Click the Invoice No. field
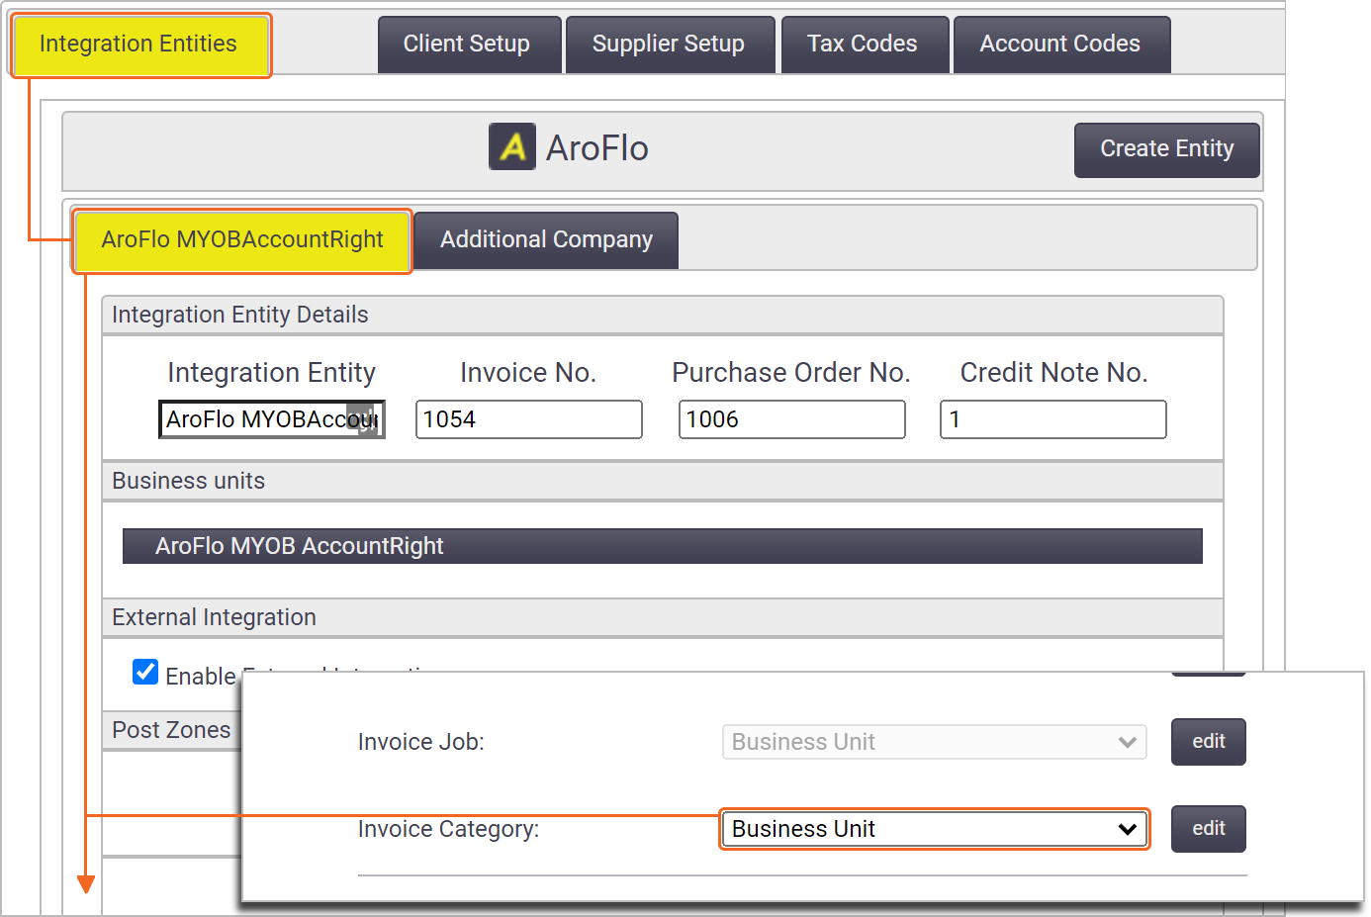 [x=529, y=419]
